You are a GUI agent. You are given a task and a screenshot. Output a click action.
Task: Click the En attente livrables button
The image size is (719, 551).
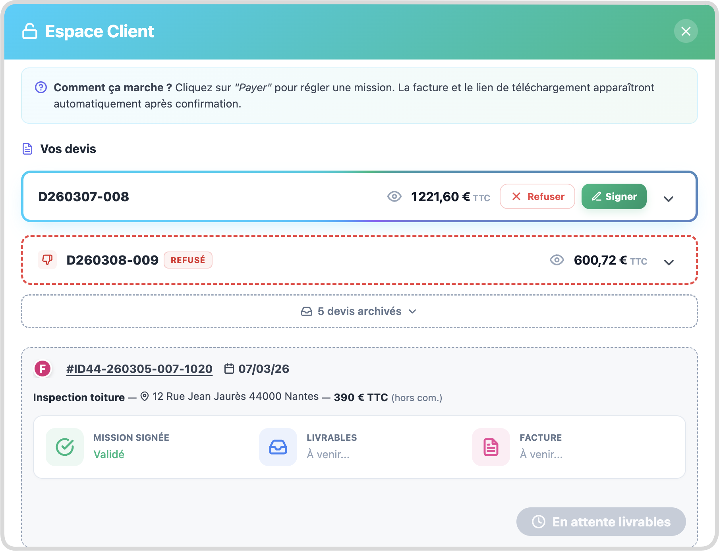coord(601,522)
